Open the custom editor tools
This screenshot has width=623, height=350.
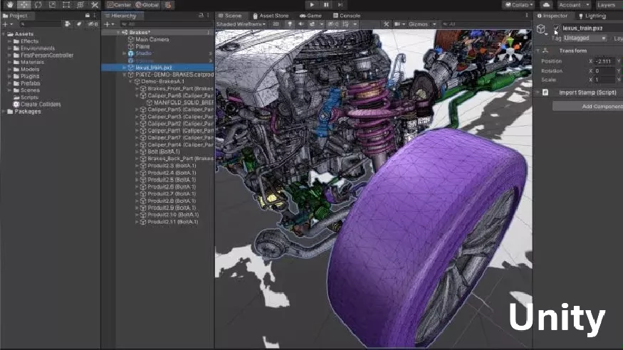coord(95,5)
